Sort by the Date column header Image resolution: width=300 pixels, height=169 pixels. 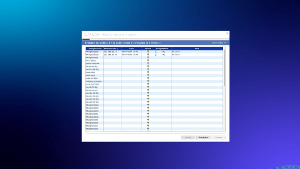[131, 48]
